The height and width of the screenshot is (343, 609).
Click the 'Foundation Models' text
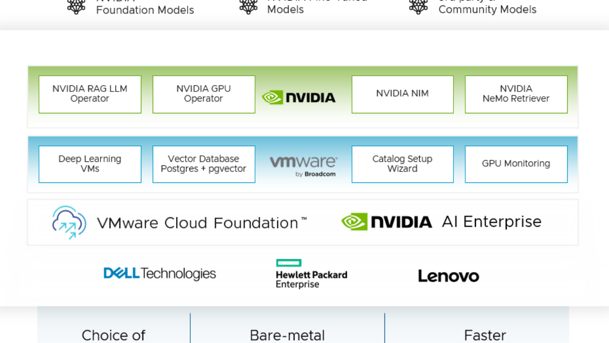(x=145, y=10)
